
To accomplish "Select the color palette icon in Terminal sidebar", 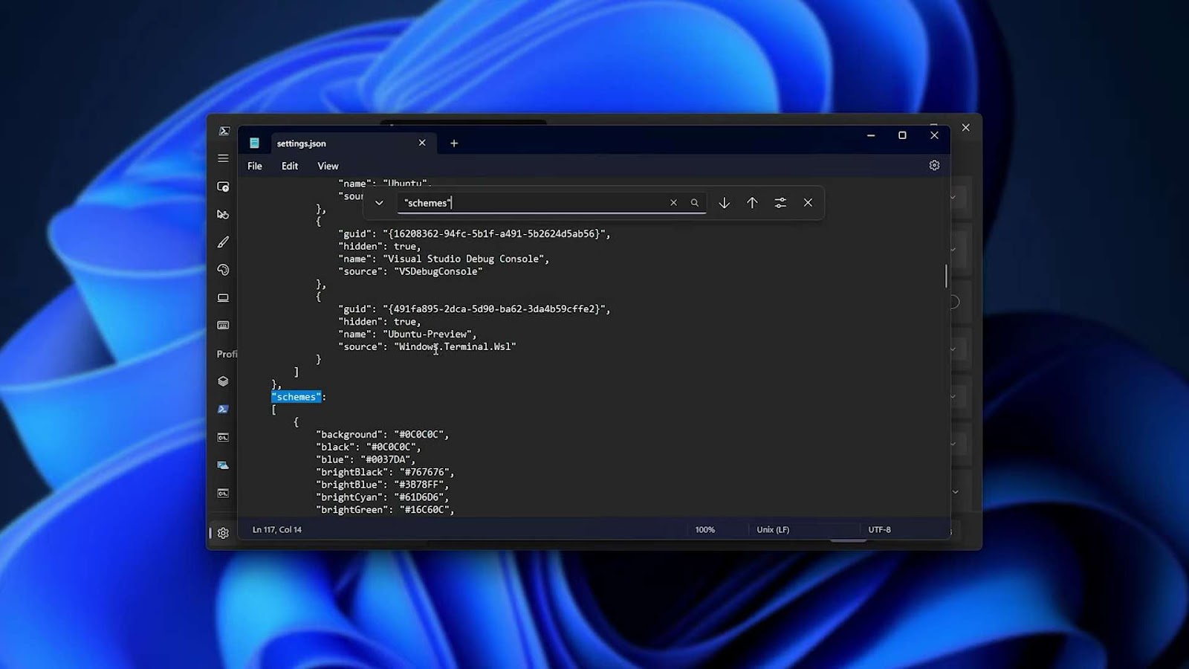I will (223, 270).
